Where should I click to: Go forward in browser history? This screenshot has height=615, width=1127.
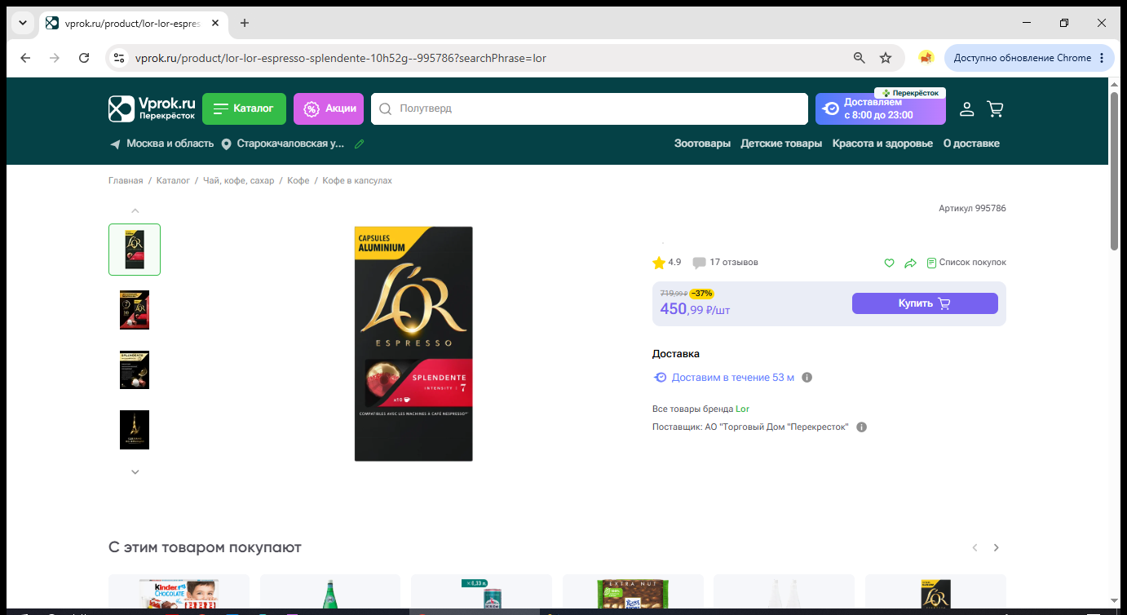tap(55, 58)
